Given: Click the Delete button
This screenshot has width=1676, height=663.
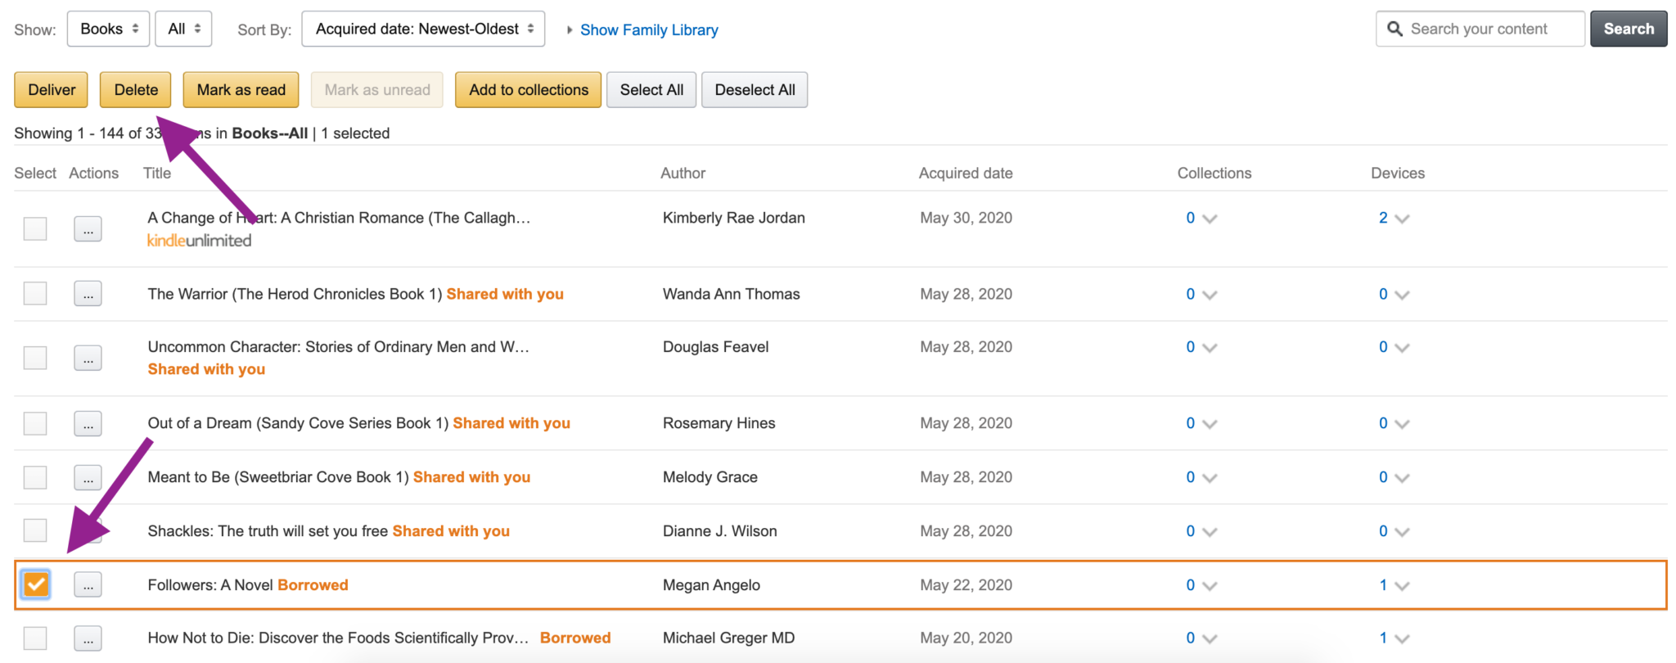Looking at the screenshot, I should (x=136, y=90).
